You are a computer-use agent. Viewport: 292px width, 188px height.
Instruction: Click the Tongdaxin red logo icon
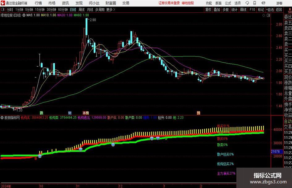[x=2, y=3]
